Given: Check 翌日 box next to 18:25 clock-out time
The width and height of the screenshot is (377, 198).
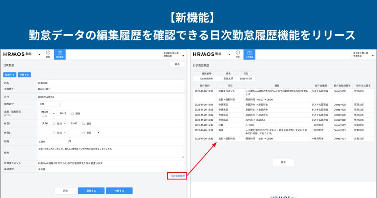Looking at the screenshot, I should pyautogui.click(x=73, y=114).
